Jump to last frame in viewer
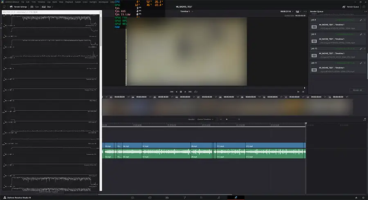368x200 pixels. tap(190, 92)
